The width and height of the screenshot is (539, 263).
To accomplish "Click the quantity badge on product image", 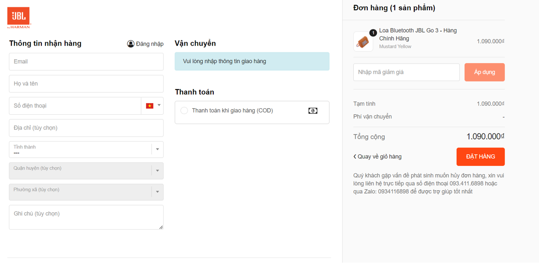I will point(373,33).
